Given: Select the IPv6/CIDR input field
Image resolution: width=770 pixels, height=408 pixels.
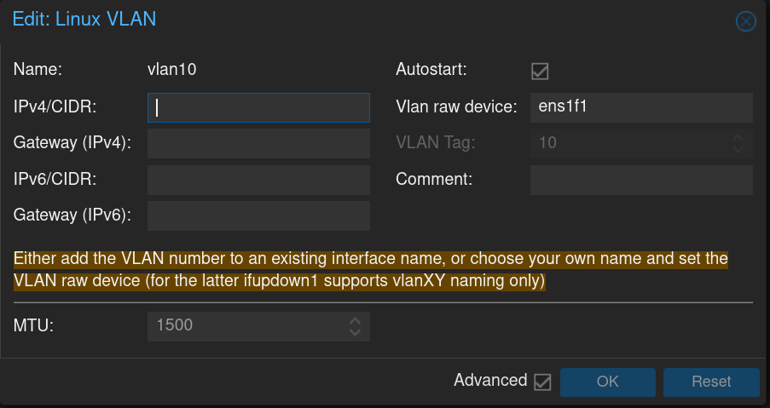Looking at the screenshot, I should pos(258,180).
